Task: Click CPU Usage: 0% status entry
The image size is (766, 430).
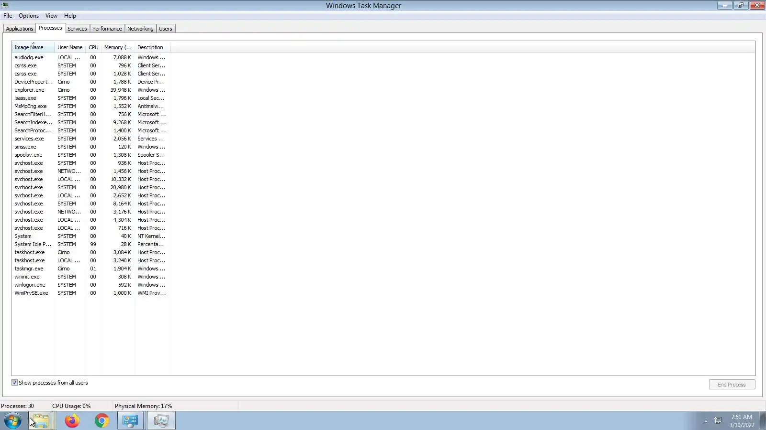Action: pyautogui.click(x=71, y=406)
